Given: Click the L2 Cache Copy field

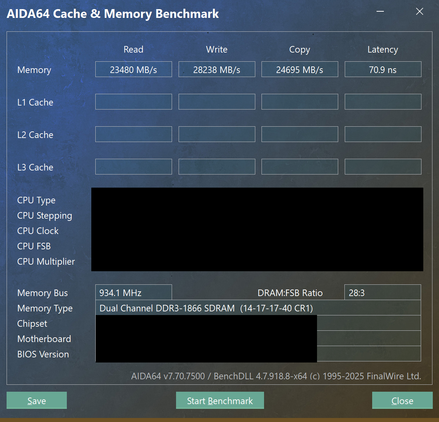Looking at the screenshot, I should tap(300, 134).
